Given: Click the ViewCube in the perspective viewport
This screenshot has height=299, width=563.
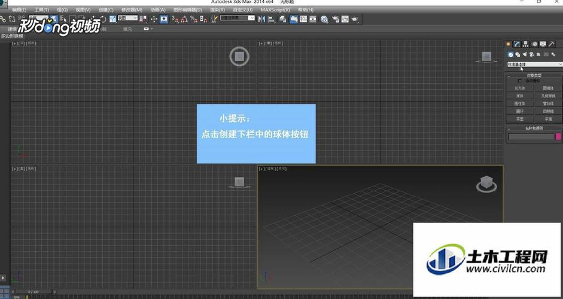Looking at the screenshot, I should pyautogui.click(x=486, y=184).
